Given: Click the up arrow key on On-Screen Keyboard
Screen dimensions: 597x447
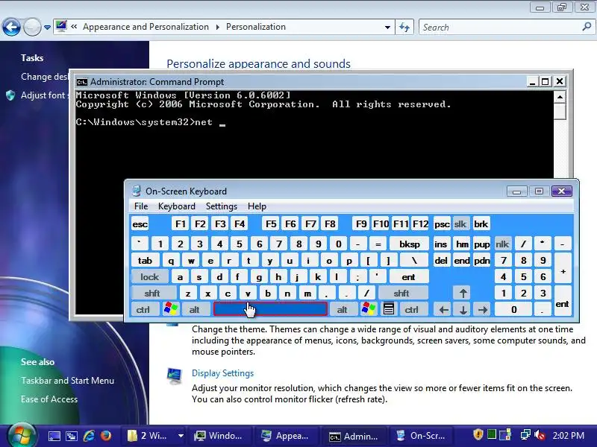Looking at the screenshot, I should [x=463, y=293].
